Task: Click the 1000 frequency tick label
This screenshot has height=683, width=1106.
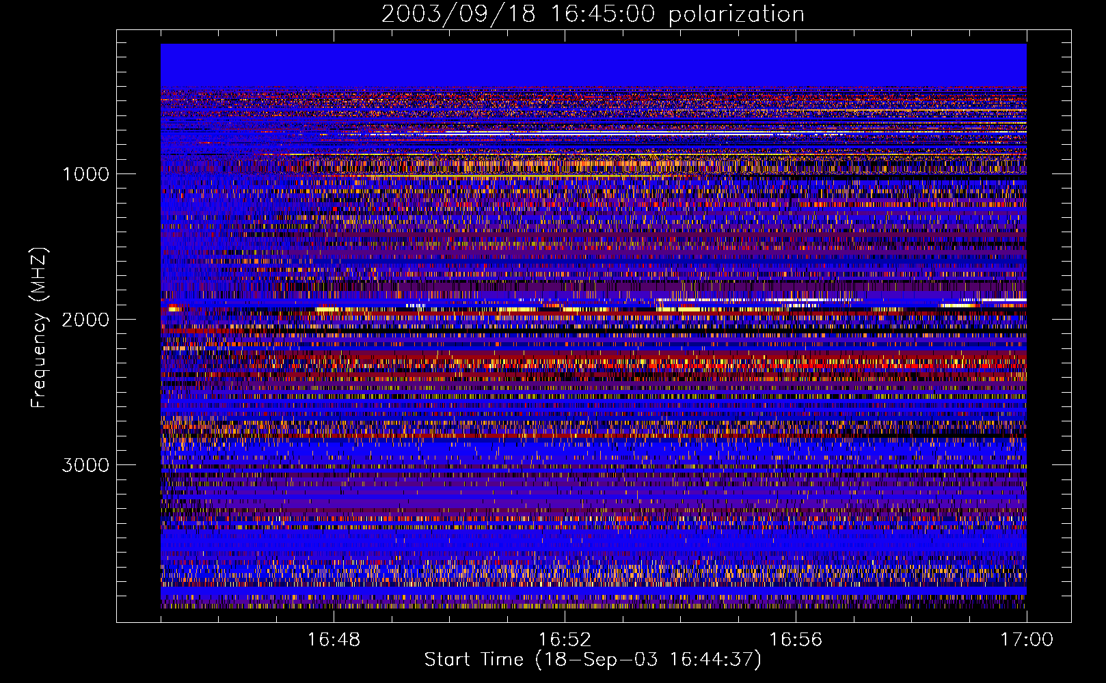Action: pos(85,174)
